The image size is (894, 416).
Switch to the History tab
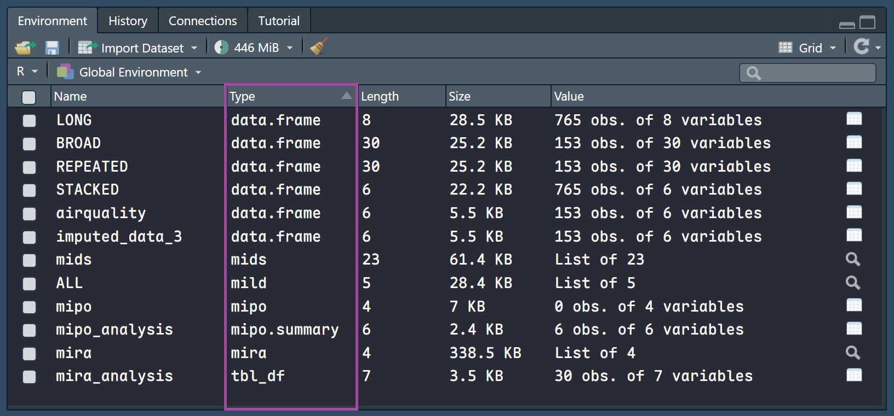[128, 21]
